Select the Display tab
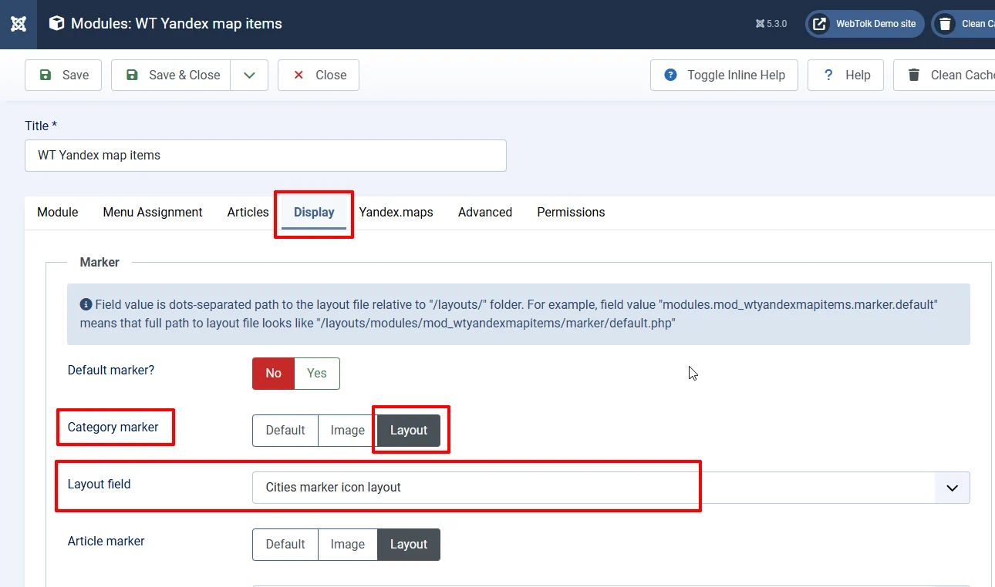 click(x=314, y=212)
